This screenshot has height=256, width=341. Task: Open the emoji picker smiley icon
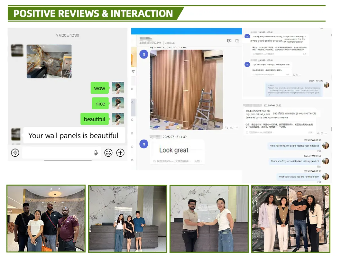(x=108, y=153)
